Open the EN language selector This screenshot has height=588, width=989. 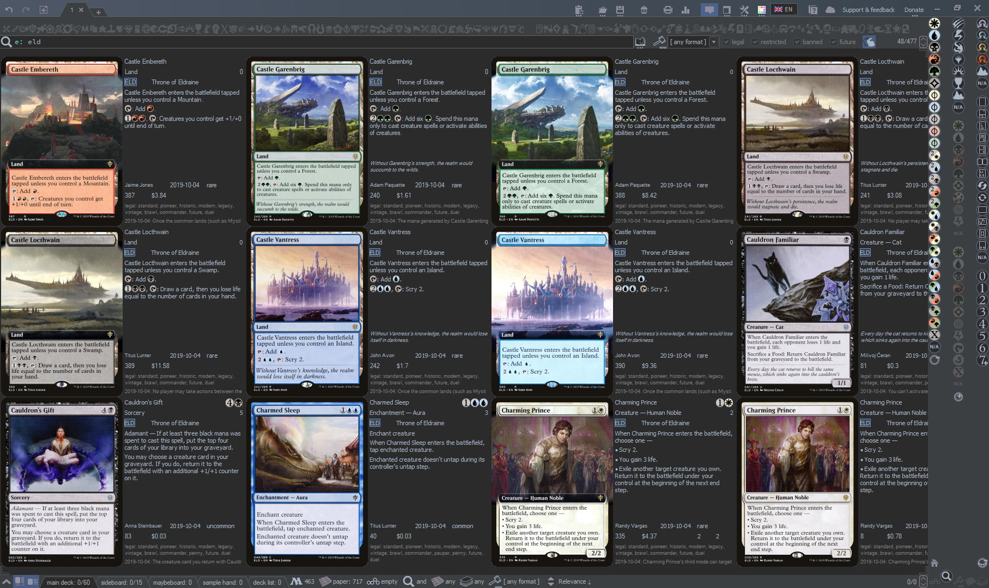(784, 10)
